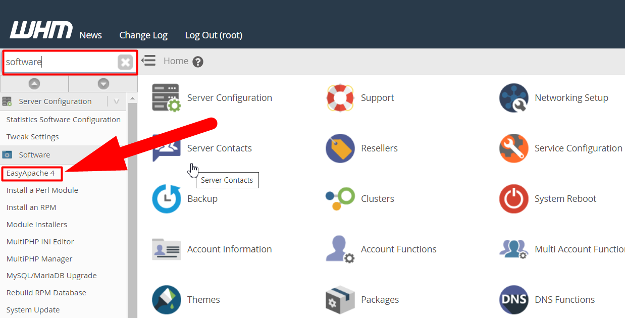Click the Themes text label
The height and width of the screenshot is (318, 625).
tap(204, 300)
